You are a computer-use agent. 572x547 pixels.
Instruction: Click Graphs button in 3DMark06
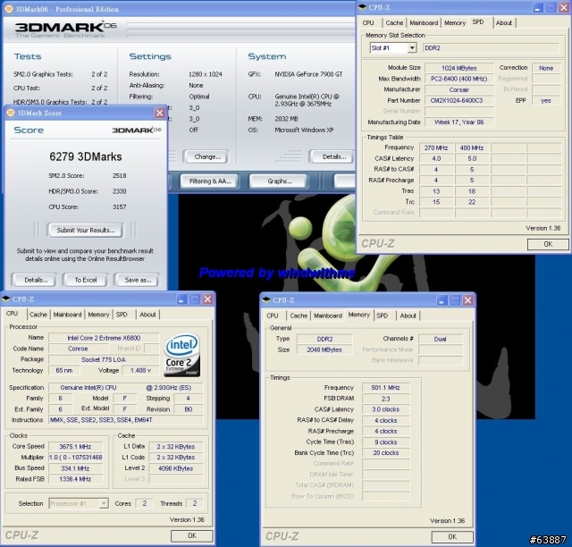coord(280,181)
